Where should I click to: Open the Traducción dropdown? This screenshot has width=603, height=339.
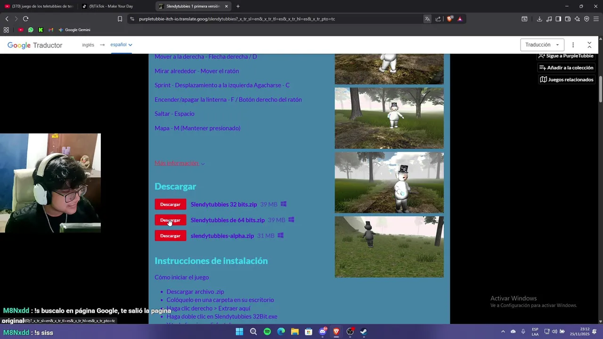click(542, 45)
